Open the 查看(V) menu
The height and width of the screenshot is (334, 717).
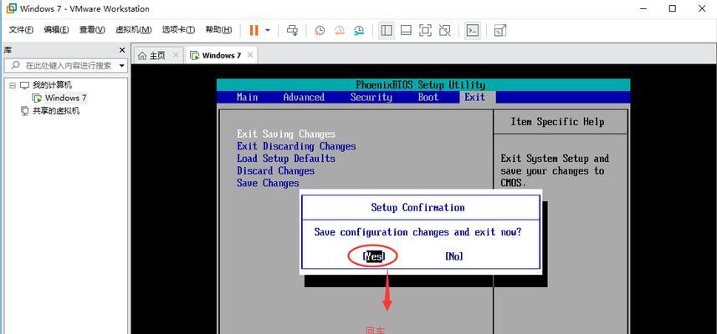[92, 30]
